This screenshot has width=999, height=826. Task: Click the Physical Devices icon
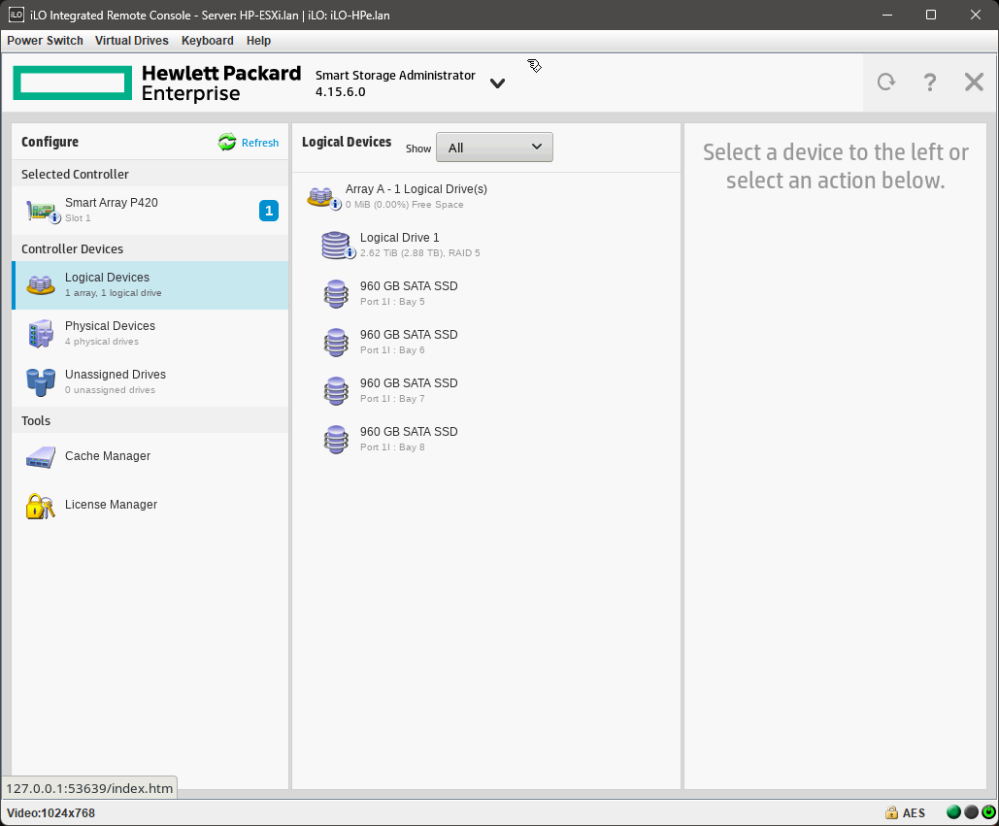(40, 333)
